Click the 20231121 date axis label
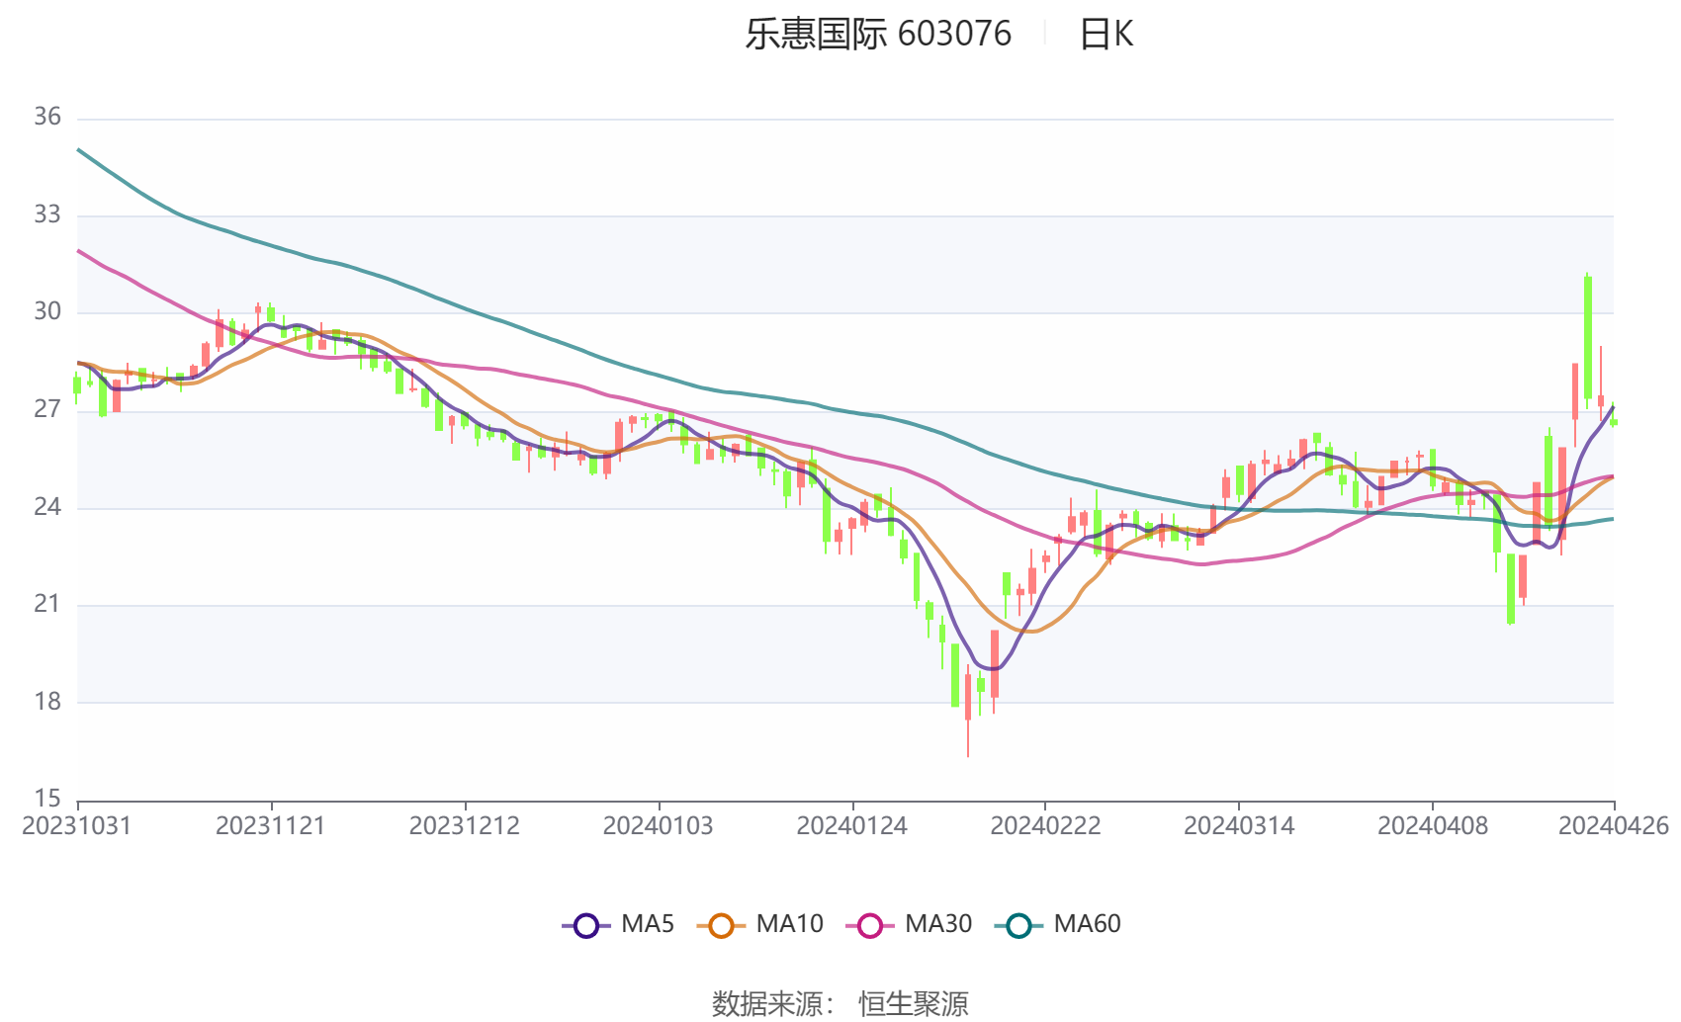Screen dimensions: 1681x1022 pyautogui.click(x=271, y=826)
